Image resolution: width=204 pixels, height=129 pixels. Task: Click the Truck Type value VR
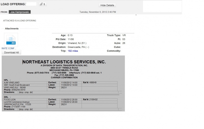point(124,35)
